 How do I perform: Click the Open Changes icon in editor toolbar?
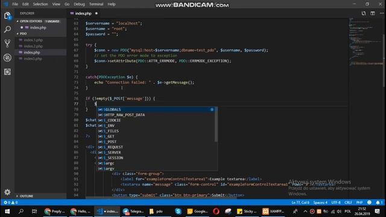coord(364,13)
